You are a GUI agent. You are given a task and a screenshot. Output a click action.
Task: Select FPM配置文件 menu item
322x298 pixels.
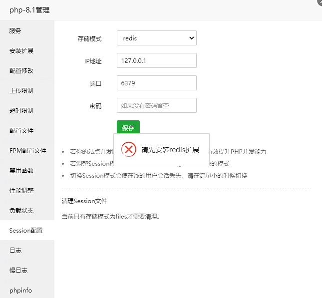point(27,150)
